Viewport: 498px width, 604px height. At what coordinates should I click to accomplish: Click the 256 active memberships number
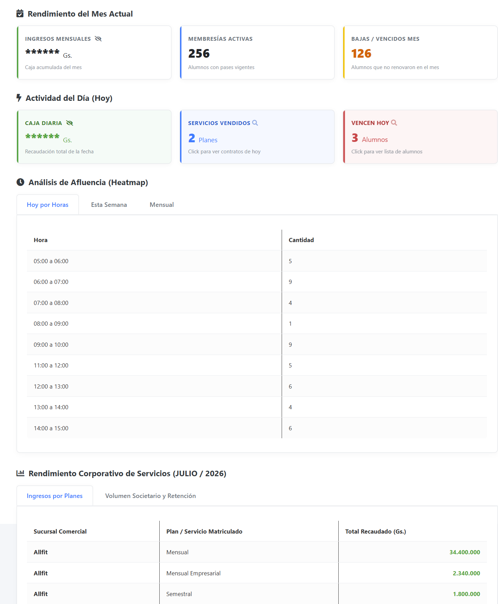pyautogui.click(x=199, y=54)
